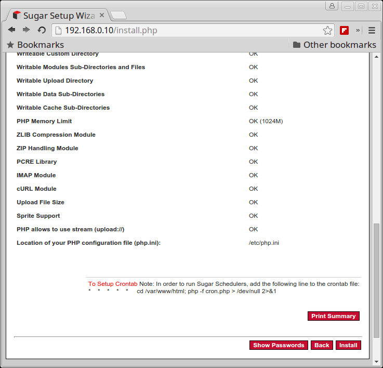The height and width of the screenshot is (368, 383).
Task: Open the Chrome hamburger menu
Action: click(x=372, y=30)
